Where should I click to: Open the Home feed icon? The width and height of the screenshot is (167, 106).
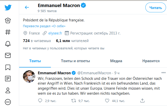pos(8,21)
